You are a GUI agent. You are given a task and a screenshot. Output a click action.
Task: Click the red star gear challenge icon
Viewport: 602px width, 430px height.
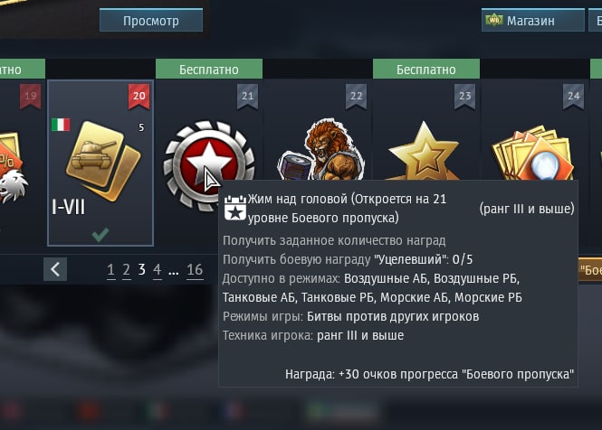[209, 164]
